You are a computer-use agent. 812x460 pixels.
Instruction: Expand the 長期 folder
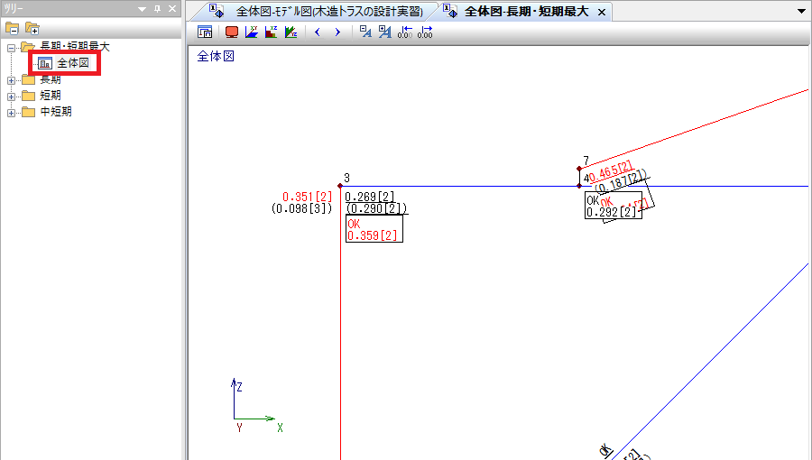[11, 80]
